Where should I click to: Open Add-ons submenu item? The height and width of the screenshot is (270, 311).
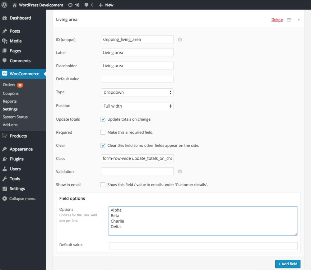pos(10,125)
